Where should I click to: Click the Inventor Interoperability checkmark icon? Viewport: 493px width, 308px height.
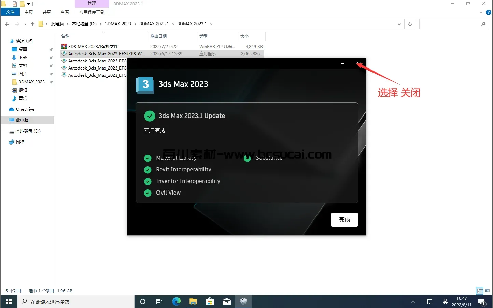[x=148, y=181]
